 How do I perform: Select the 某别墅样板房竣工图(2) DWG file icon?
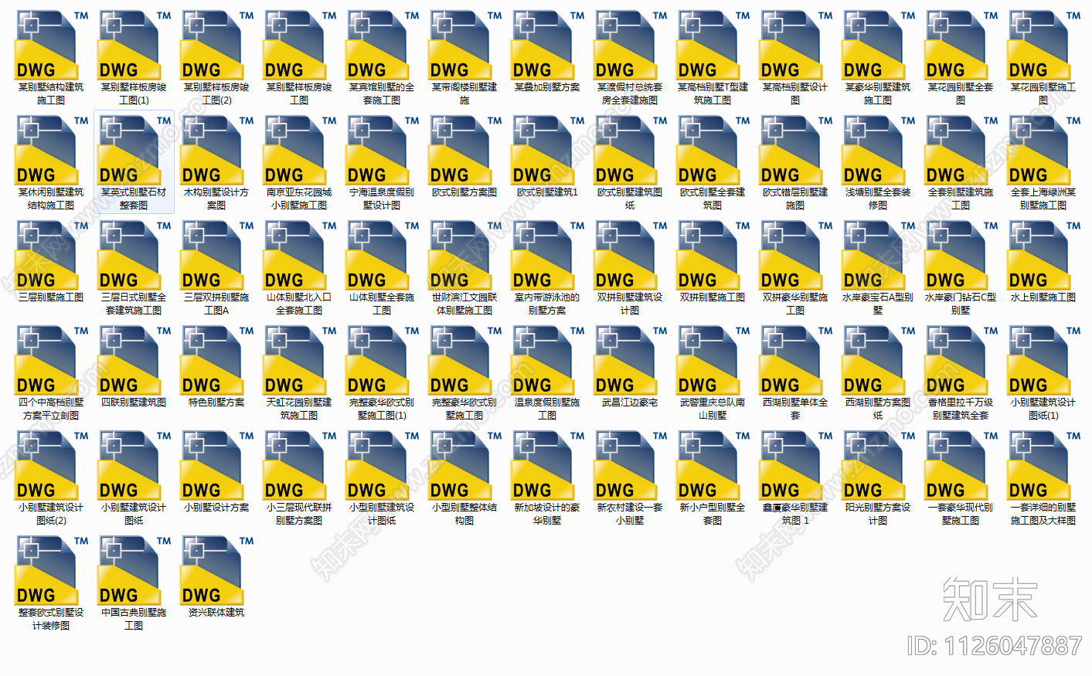point(212,46)
